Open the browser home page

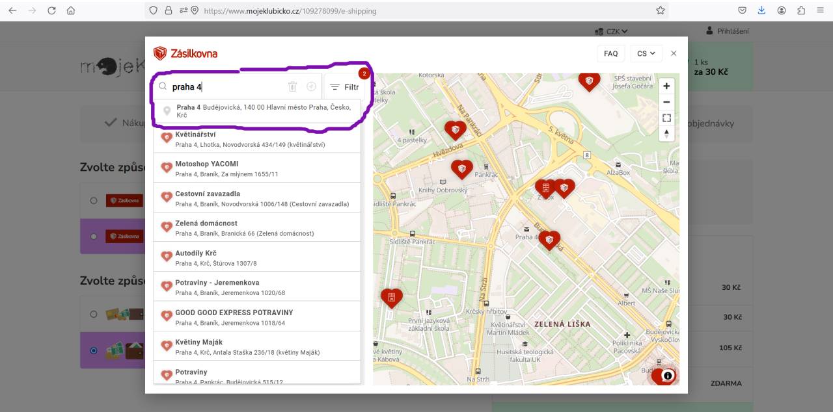71,10
